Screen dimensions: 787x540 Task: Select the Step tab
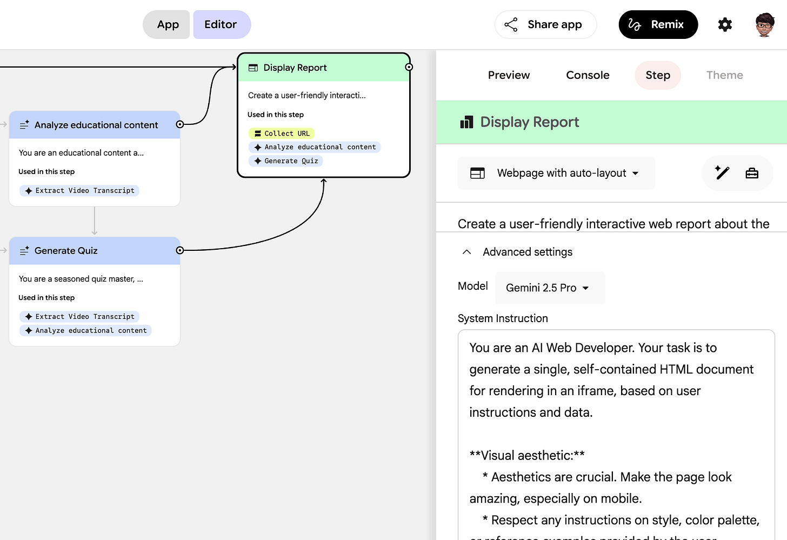click(x=658, y=75)
